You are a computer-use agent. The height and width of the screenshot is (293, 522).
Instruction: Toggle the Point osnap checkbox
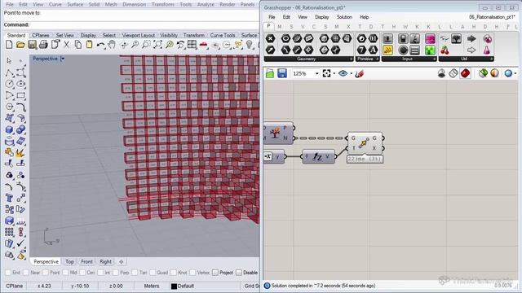pos(46,273)
